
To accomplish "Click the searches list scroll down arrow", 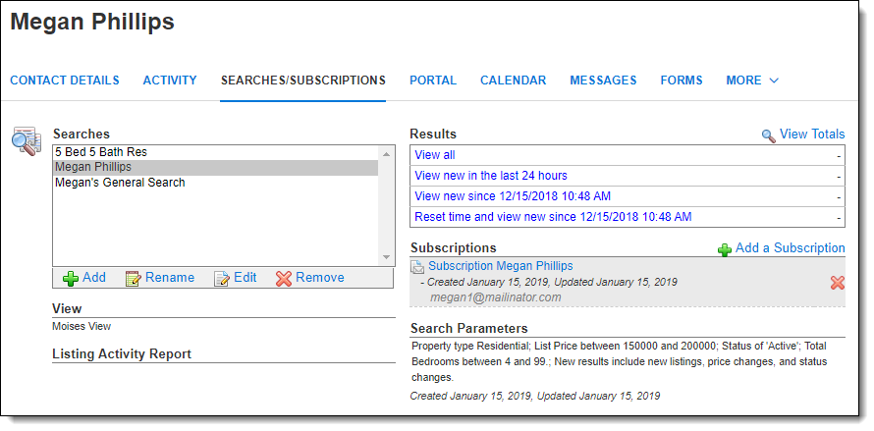I will [x=386, y=257].
